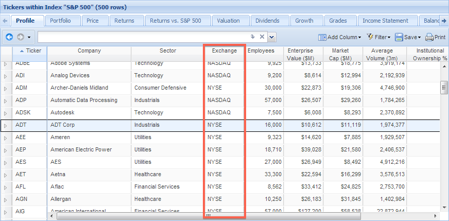Sort by the Exchange column header
Viewport: 449px width, 221px height.
(224, 54)
